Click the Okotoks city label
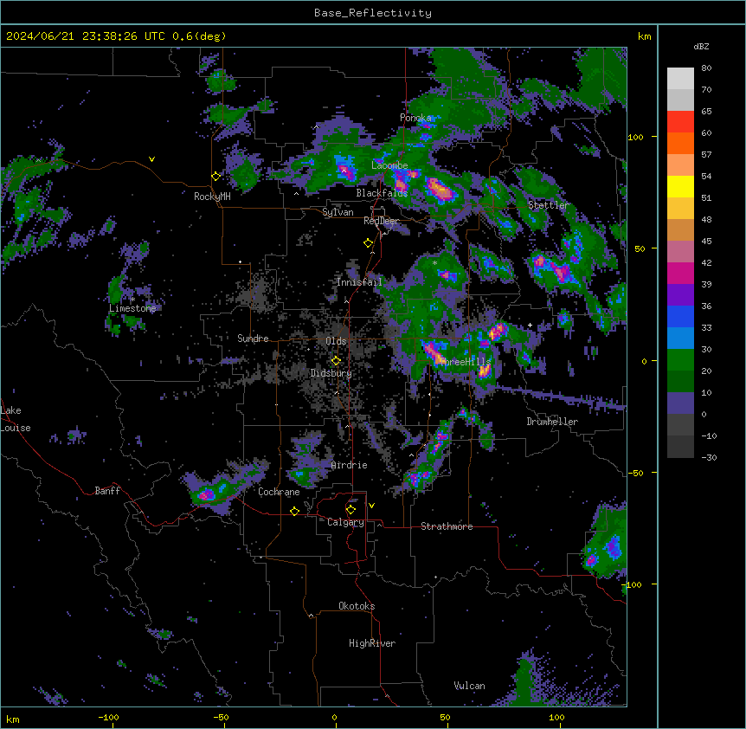Image resolution: width=746 pixels, height=729 pixels. [x=357, y=606]
